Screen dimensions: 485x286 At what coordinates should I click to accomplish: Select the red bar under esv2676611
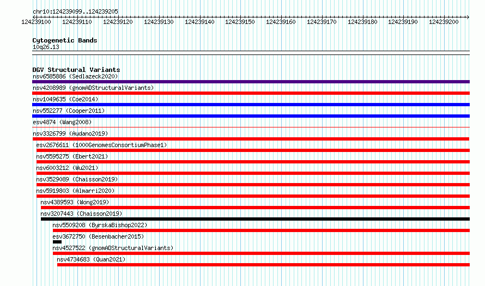[x=253, y=150]
